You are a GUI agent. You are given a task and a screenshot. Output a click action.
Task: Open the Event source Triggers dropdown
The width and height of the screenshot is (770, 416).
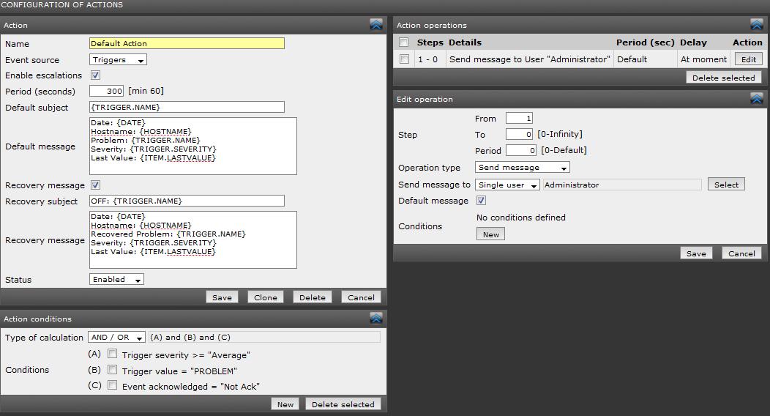coord(118,60)
